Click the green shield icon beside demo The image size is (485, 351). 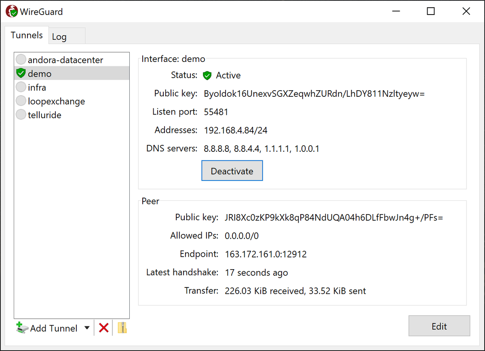click(21, 74)
